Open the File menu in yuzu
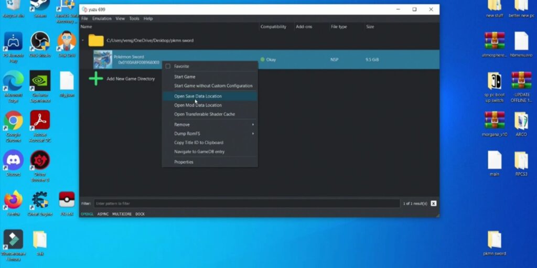This screenshot has width=537, height=268. pyautogui.click(x=84, y=18)
